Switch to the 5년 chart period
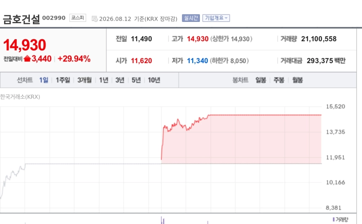Viewport: 362px width, 224px height. tap(136, 80)
